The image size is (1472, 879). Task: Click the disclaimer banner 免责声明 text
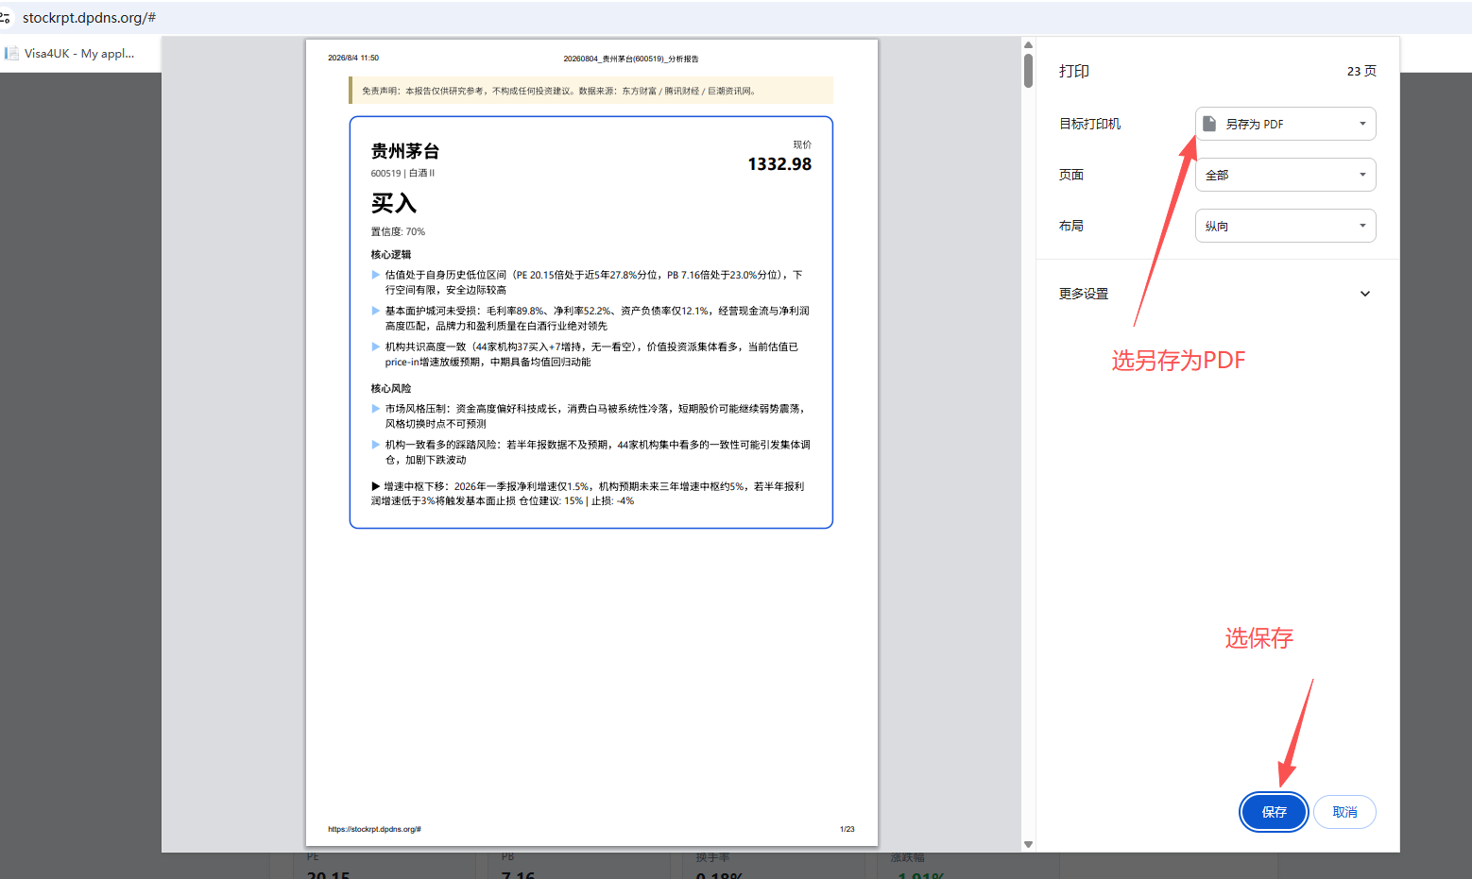pyautogui.click(x=559, y=91)
